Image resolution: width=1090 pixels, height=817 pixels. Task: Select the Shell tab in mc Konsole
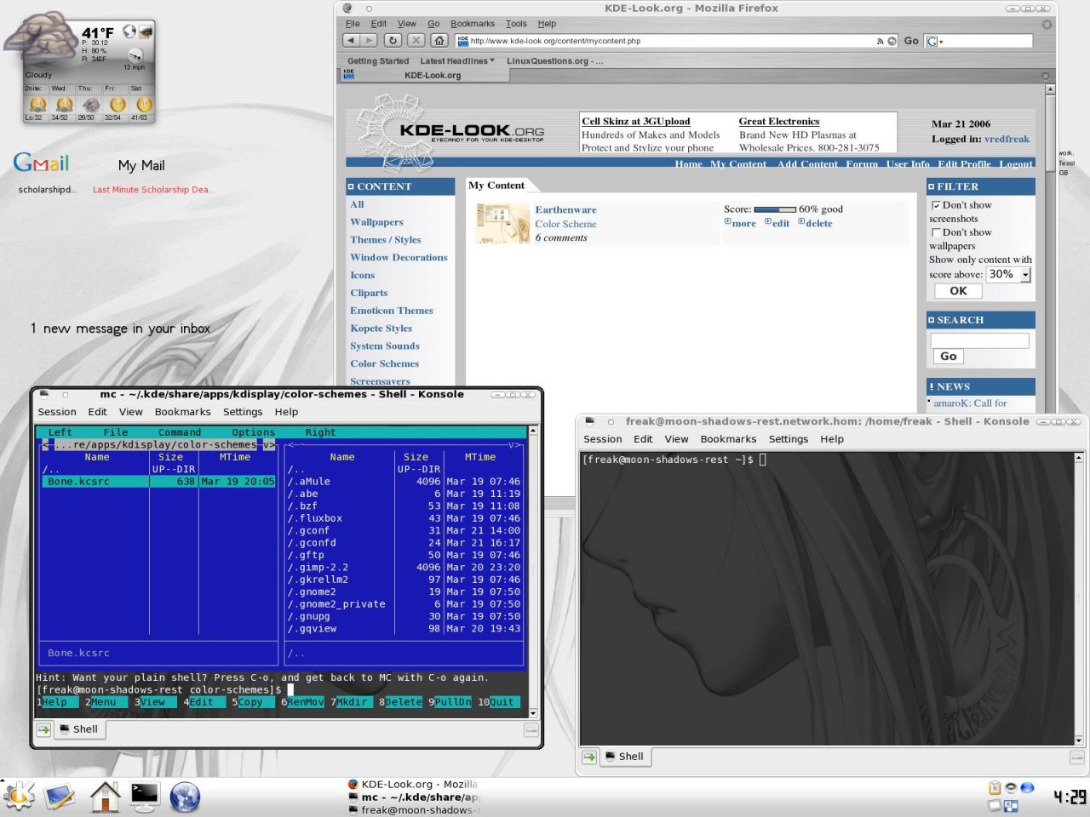(x=78, y=729)
